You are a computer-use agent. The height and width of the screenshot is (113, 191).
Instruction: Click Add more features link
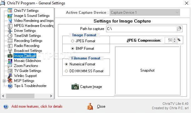[x=37, y=106]
